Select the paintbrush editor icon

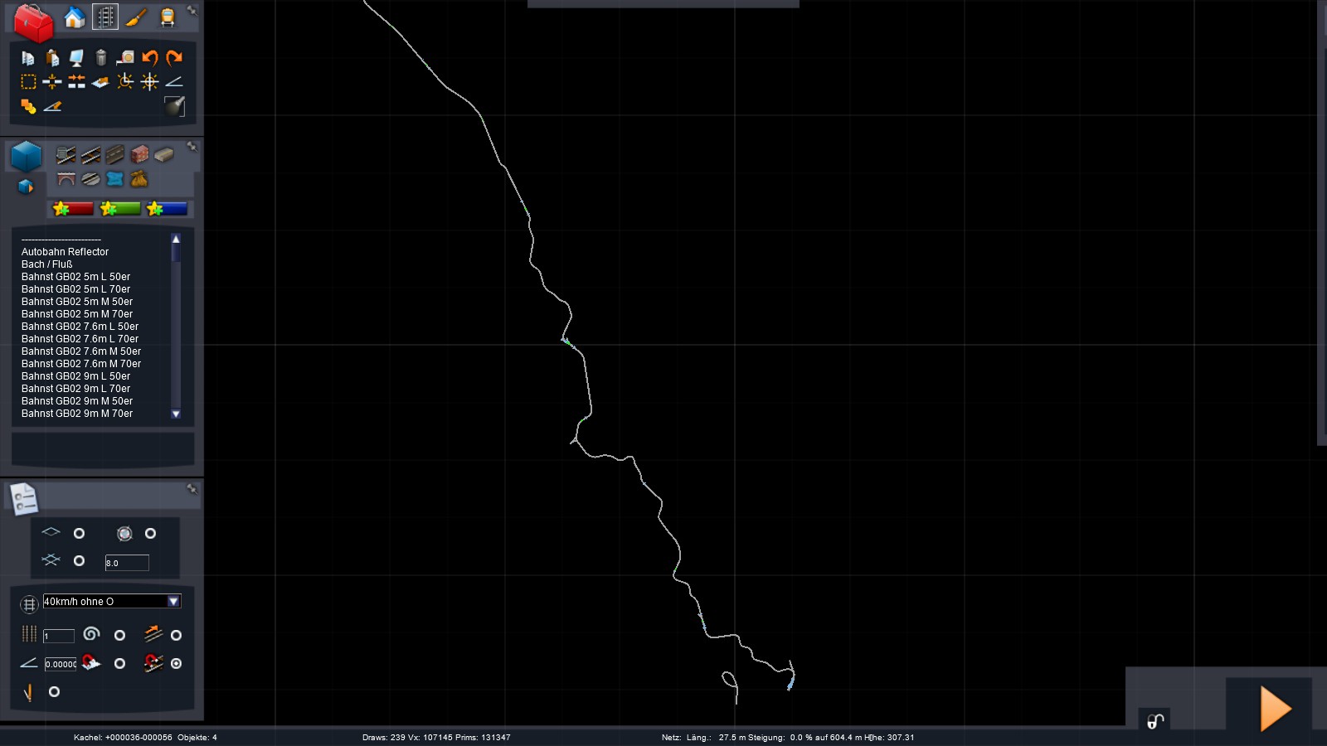(137, 17)
